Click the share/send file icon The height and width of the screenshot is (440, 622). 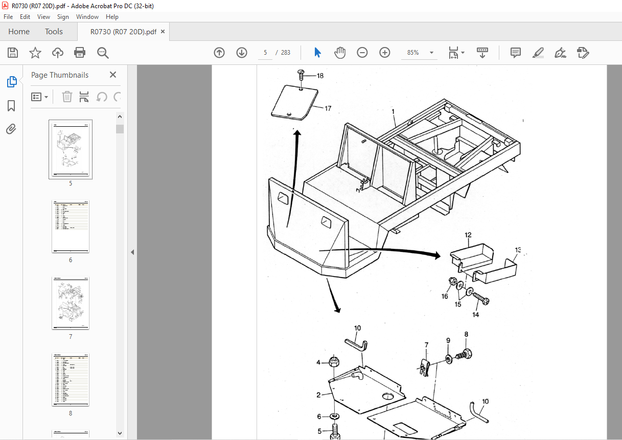click(583, 53)
